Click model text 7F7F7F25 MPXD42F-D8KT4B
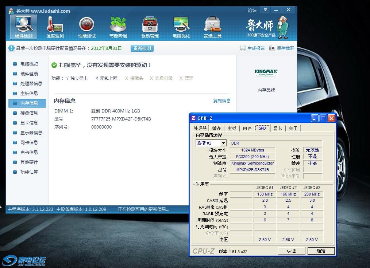Viewport: 370px width, 268px height. click(x=121, y=119)
